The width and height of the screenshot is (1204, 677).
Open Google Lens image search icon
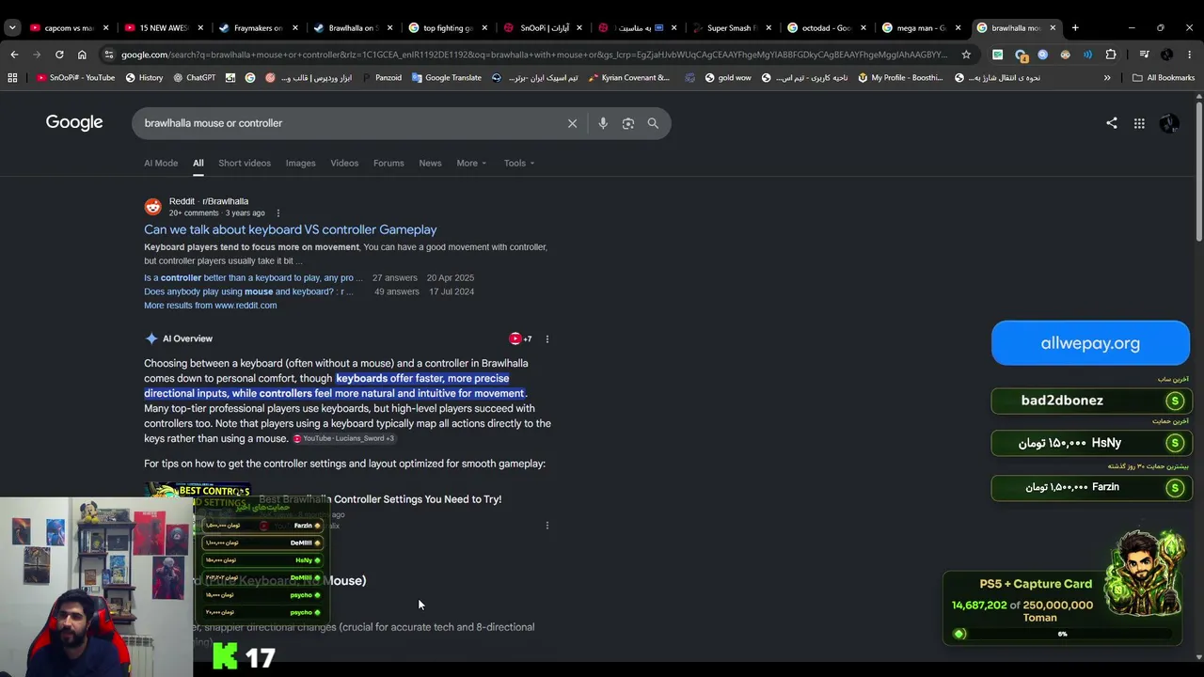pos(628,123)
